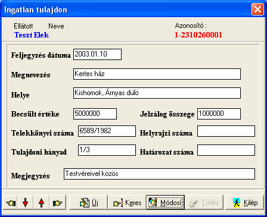
Task: Focus the Megnevezés field containing Kertes ház
Action: (157, 74)
